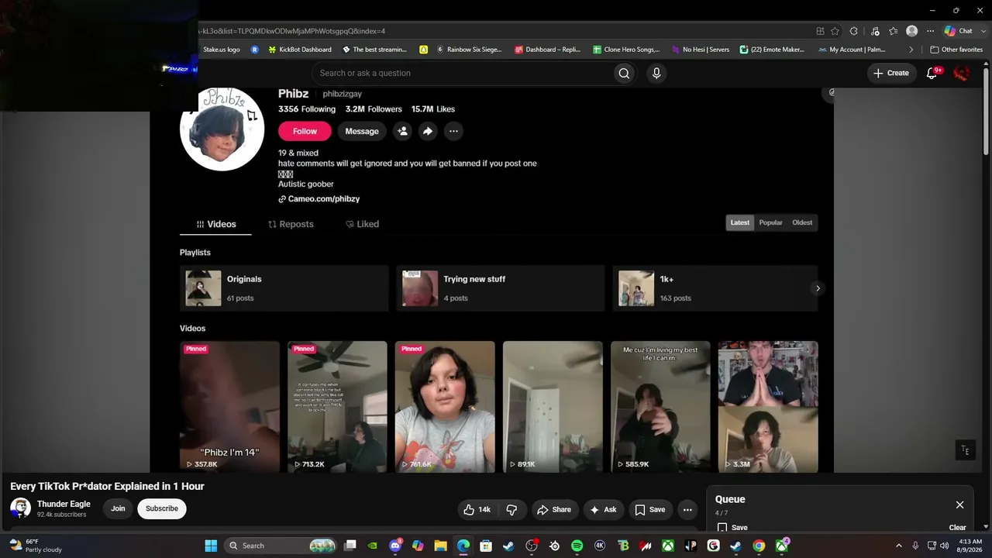The height and width of the screenshot is (558, 992).
Task: Clear the Queue
Action: (957, 528)
